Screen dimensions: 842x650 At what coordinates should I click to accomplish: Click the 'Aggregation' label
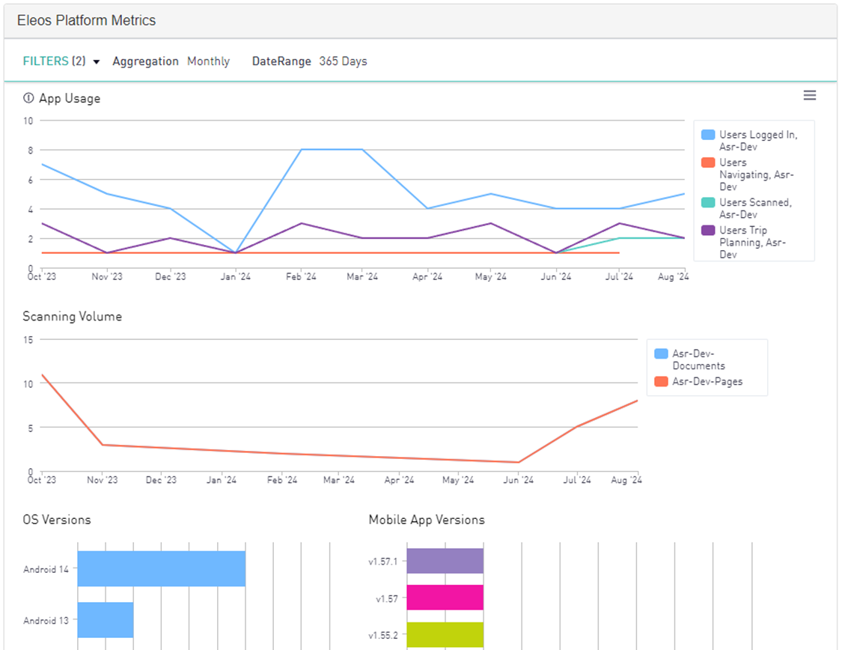[x=145, y=61]
